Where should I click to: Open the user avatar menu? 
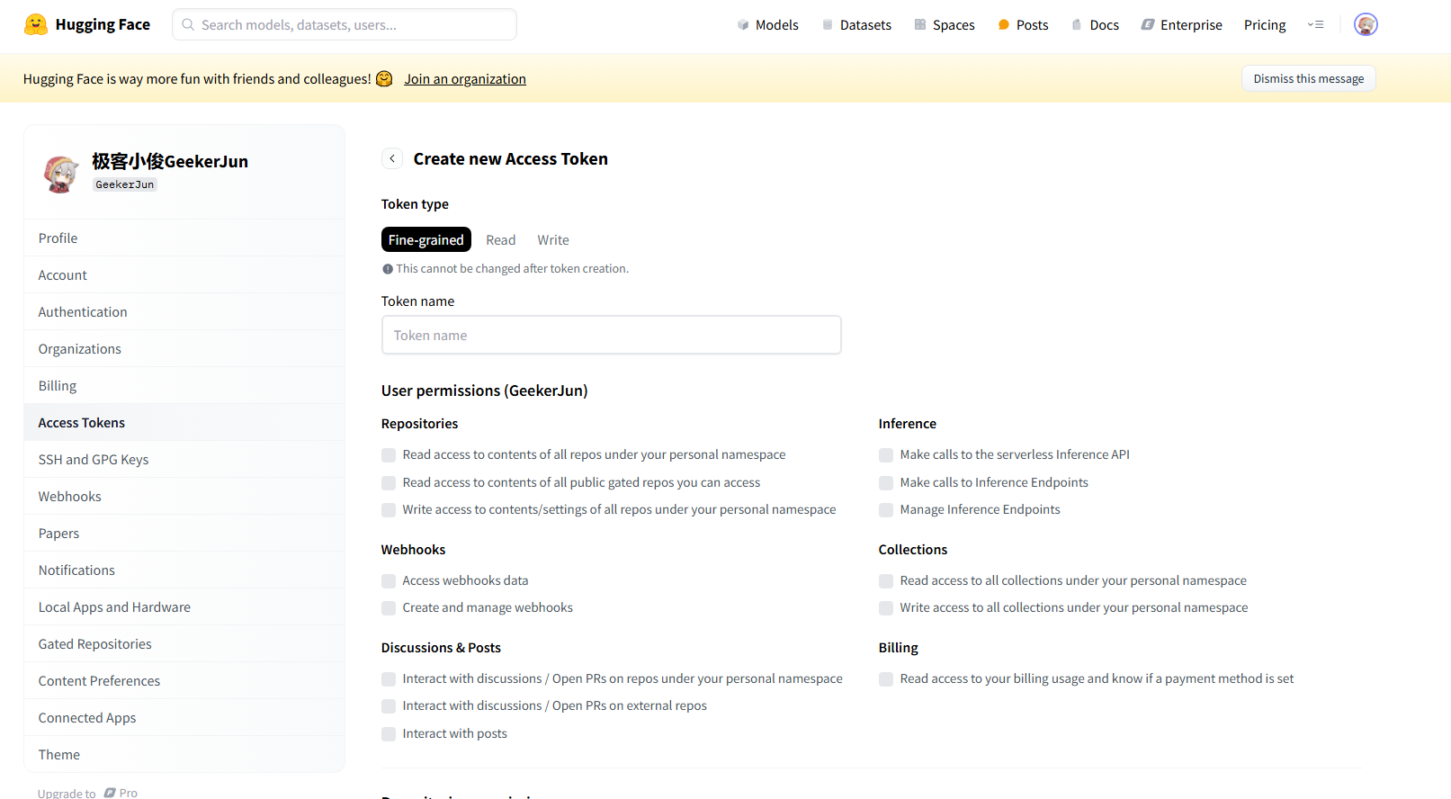point(1366,24)
